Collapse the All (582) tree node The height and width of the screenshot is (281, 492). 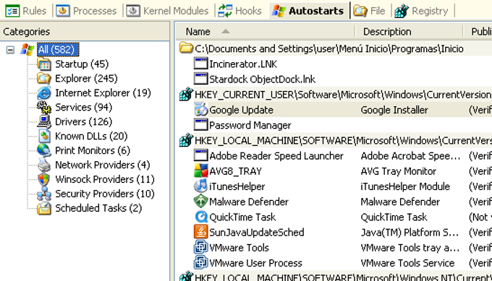10,50
